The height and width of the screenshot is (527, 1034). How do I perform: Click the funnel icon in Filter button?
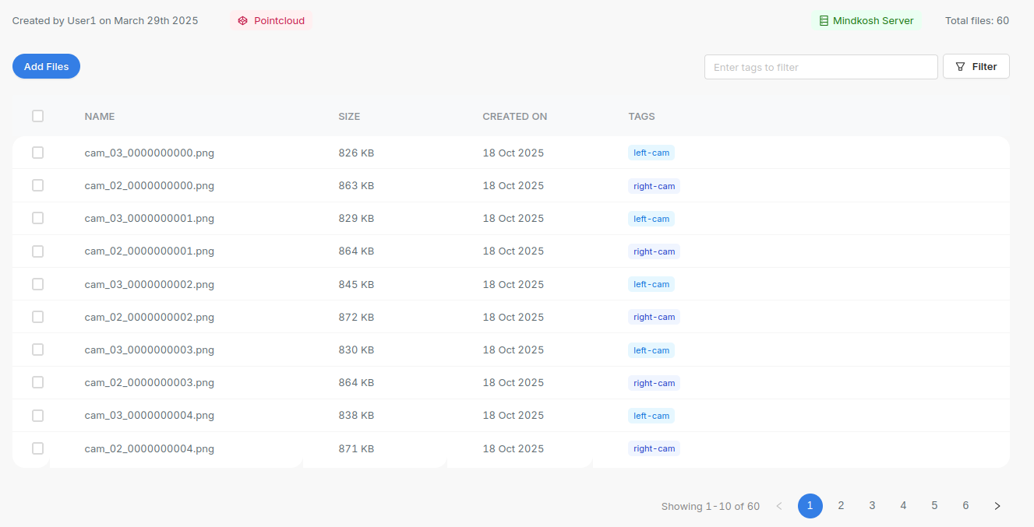(x=960, y=67)
